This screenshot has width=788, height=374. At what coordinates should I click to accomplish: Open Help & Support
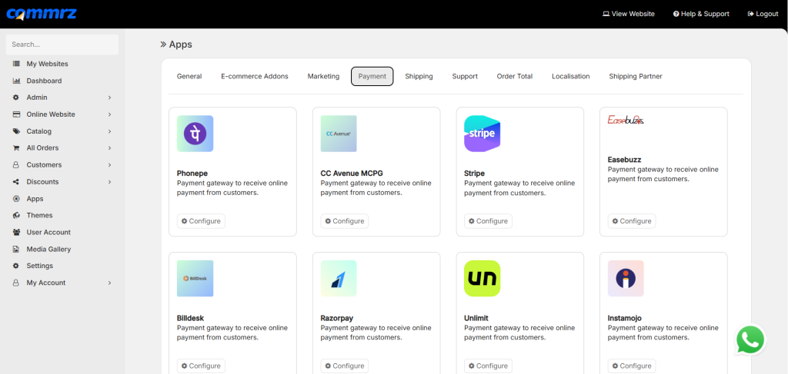click(701, 14)
